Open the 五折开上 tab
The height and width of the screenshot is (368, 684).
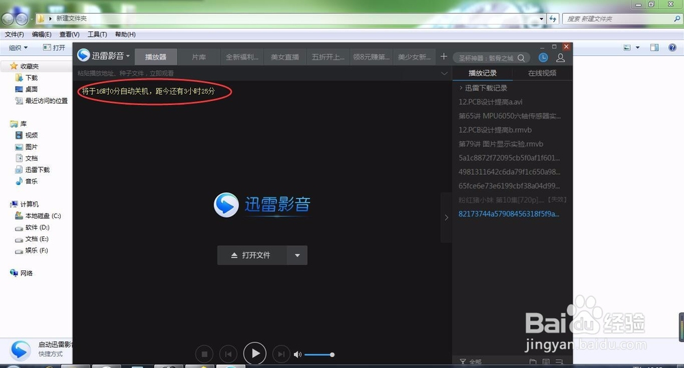click(x=328, y=57)
